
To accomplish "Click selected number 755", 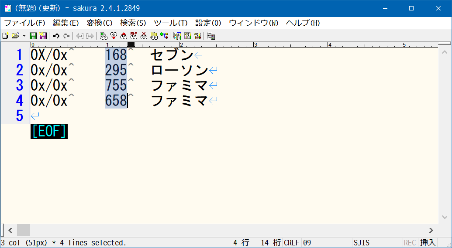I will tap(116, 85).
